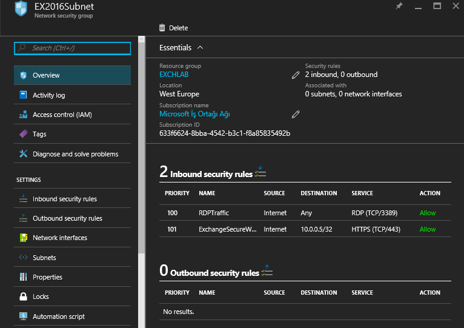Open the EXCHLAB resource group link

(174, 75)
